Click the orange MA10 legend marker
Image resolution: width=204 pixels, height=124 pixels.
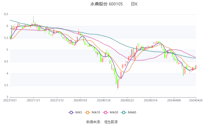(88, 112)
